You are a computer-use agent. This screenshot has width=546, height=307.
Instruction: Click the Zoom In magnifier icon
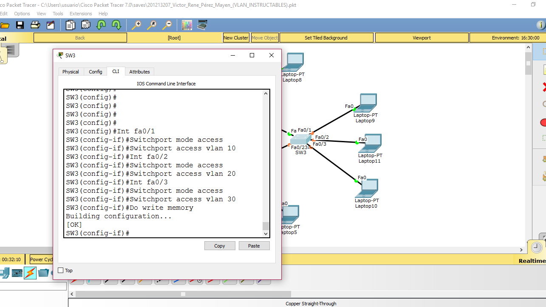click(136, 25)
